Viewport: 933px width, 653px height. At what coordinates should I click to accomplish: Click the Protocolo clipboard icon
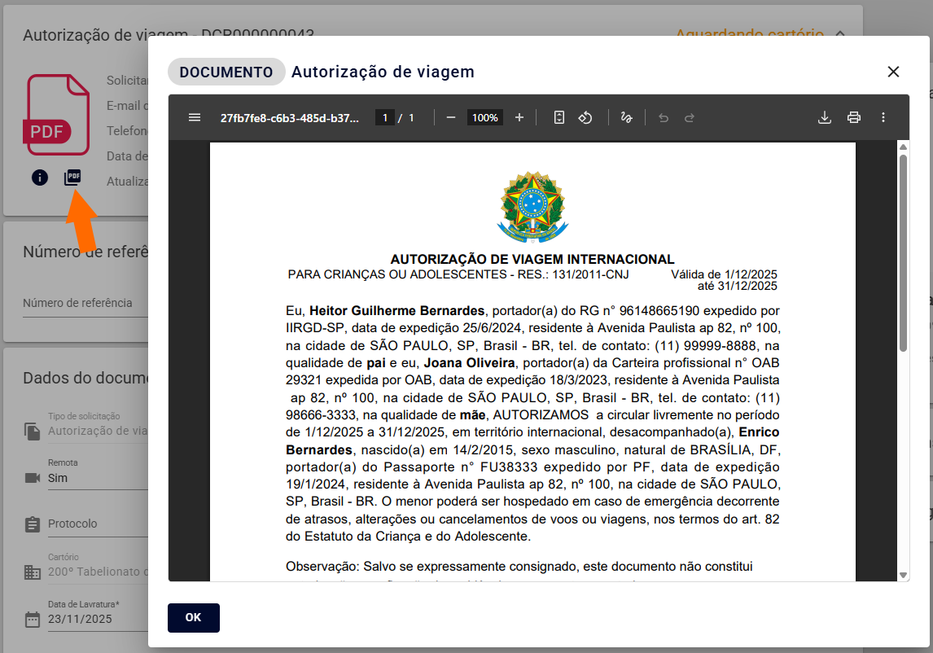33,524
